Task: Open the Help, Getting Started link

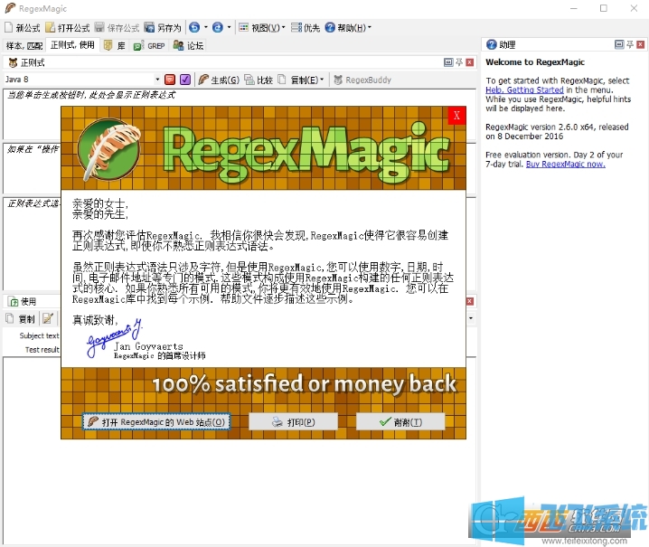Action: coord(524,90)
